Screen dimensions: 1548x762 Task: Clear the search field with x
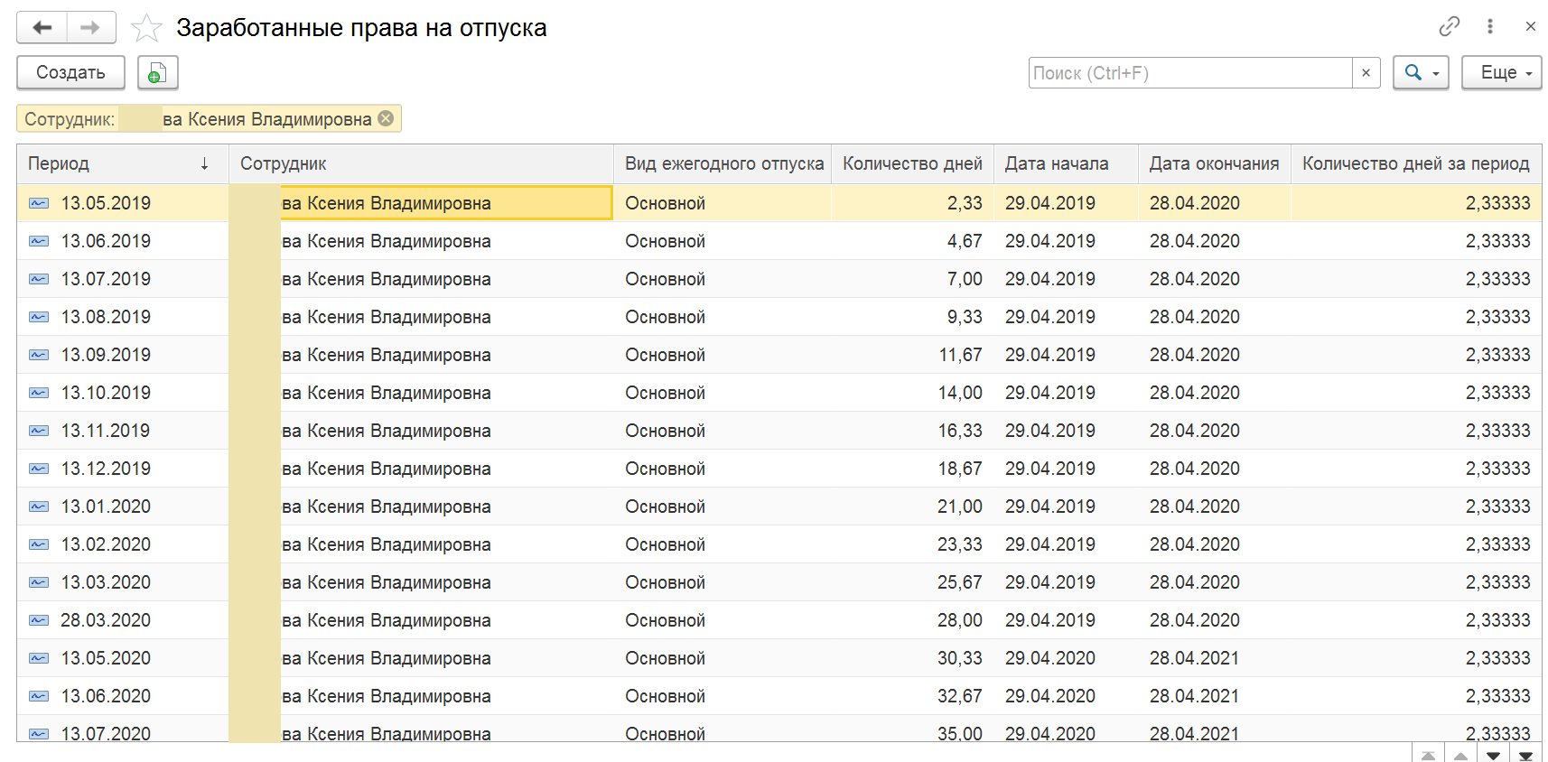coord(1366,73)
